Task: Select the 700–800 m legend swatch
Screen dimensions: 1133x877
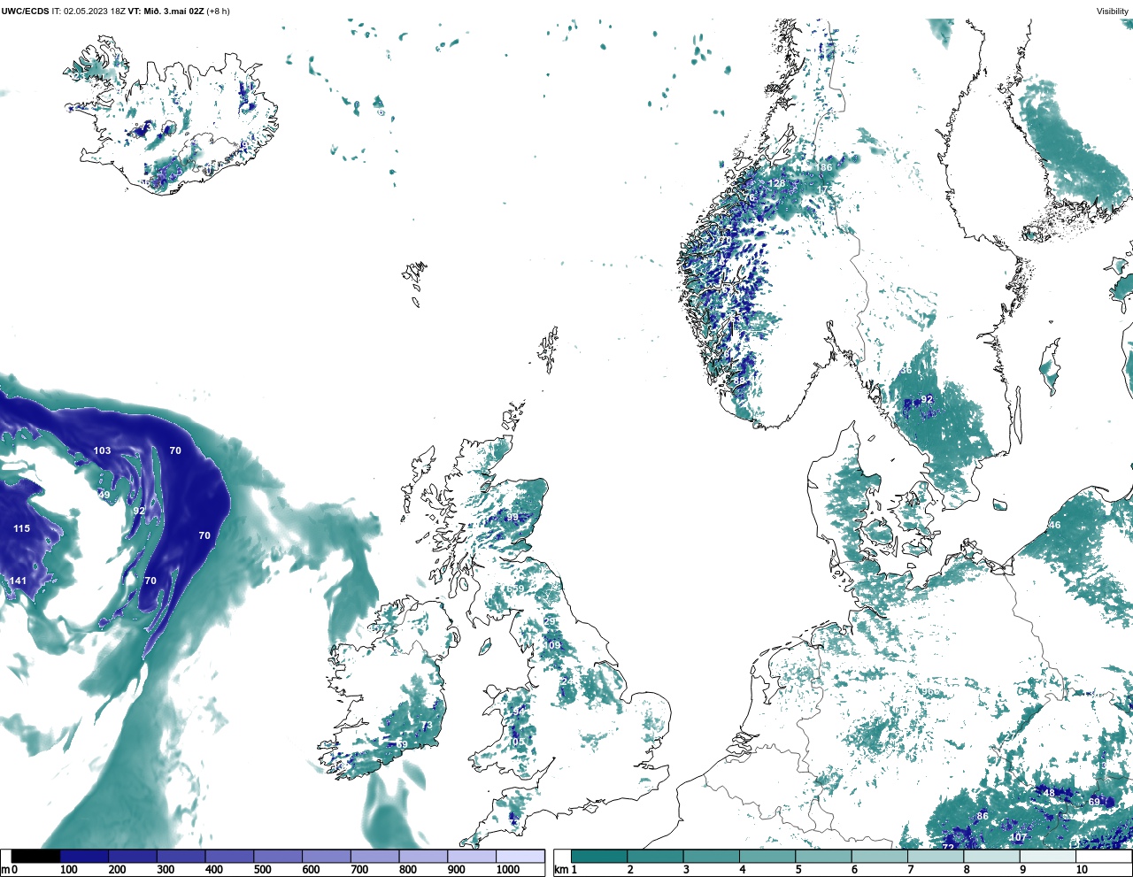Action: pos(374,857)
